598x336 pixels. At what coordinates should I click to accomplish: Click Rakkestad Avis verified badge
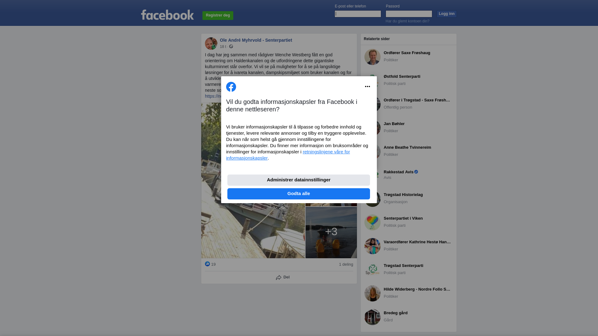[x=416, y=172]
